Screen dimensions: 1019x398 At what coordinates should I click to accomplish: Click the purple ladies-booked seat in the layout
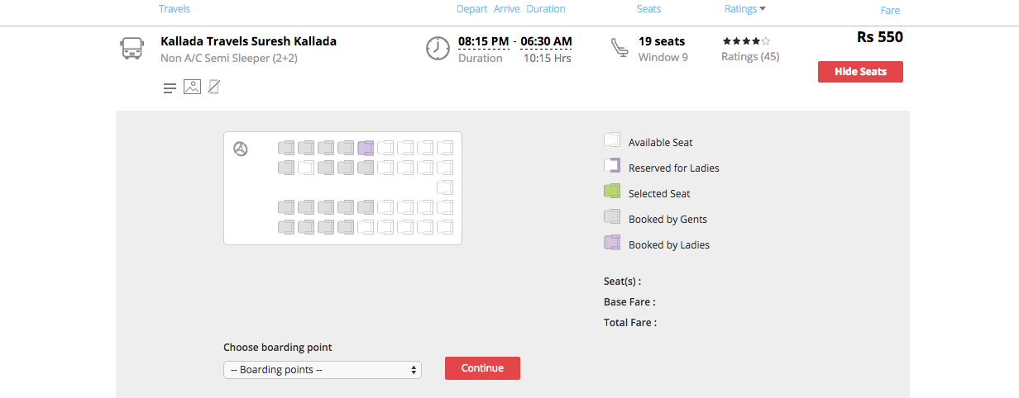point(366,149)
